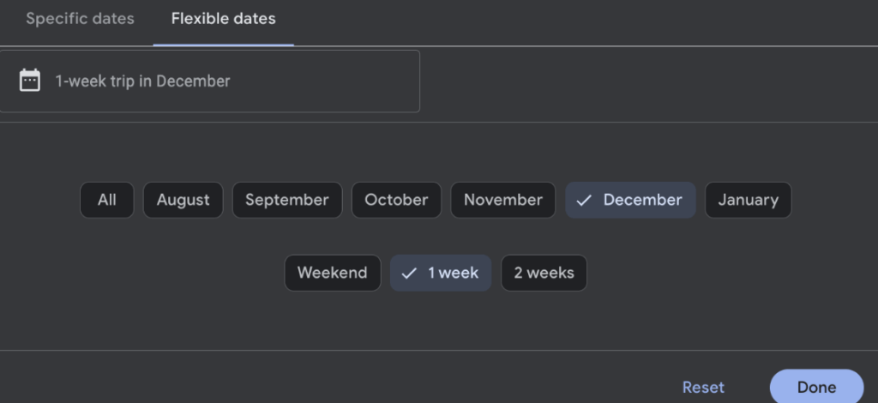Switch to the Specific dates tab

80,19
